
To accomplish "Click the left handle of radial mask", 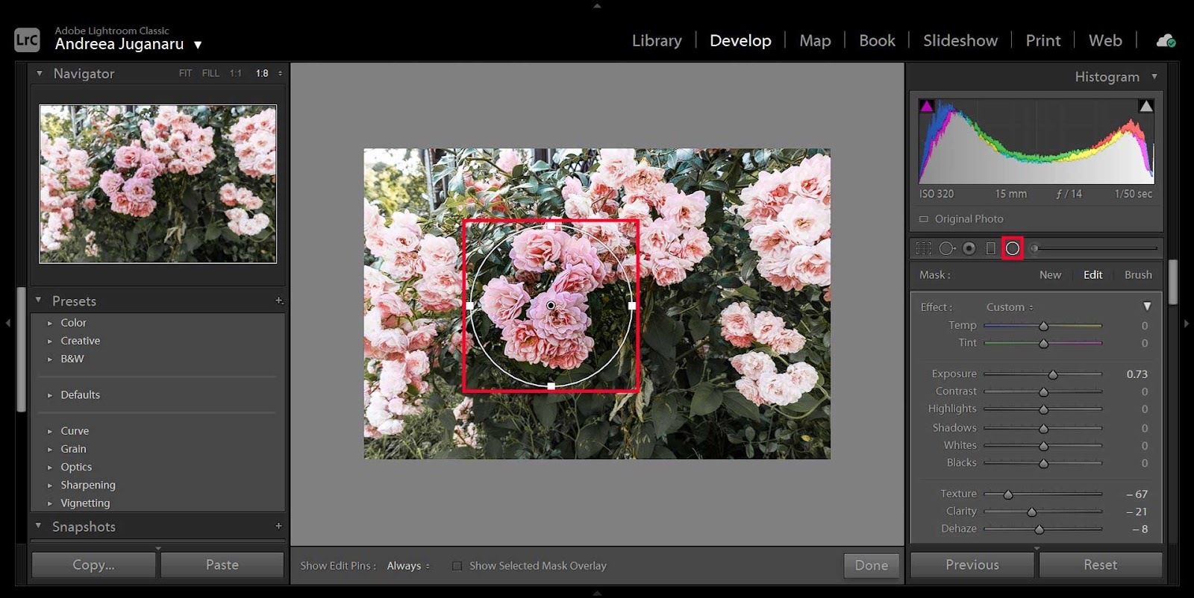I will pos(469,306).
